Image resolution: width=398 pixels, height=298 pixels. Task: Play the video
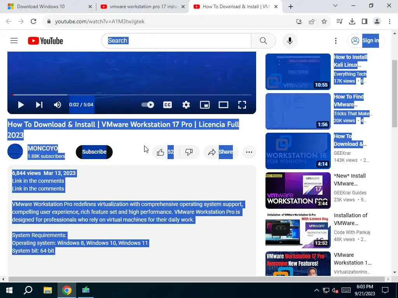coord(21,105)
